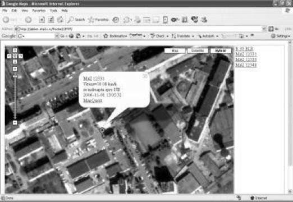The height and width of the screenshot is (202, 293).
Task: Click the Mail envelope toolbar icon
Action: (x=127, y=20)
